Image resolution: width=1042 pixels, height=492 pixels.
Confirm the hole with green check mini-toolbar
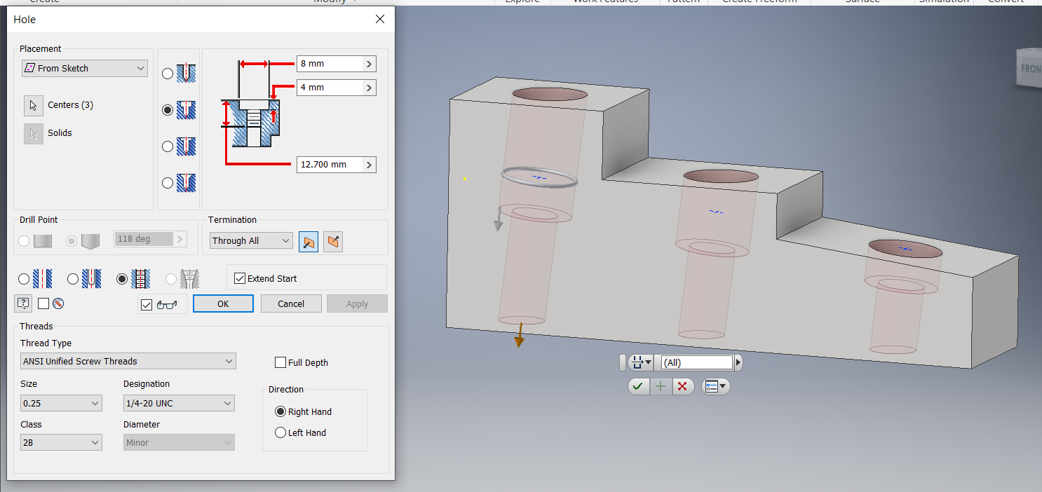coord(638,386)
